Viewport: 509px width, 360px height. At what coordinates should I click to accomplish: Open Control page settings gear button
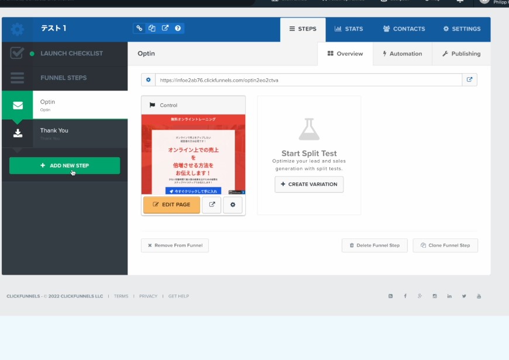[x=233, y=205]
